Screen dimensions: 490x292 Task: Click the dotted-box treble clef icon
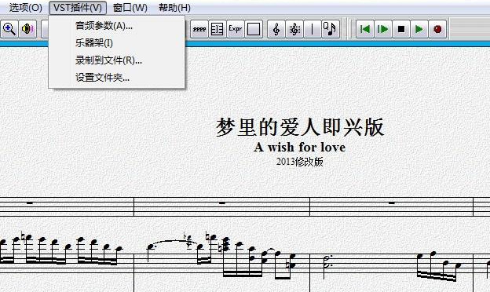294,29
